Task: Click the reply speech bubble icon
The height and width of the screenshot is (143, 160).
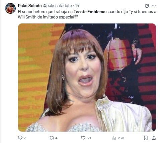Action: [x=20, y=138]
